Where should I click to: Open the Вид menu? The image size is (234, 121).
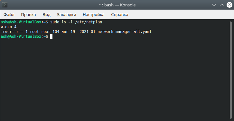(46, 14)
